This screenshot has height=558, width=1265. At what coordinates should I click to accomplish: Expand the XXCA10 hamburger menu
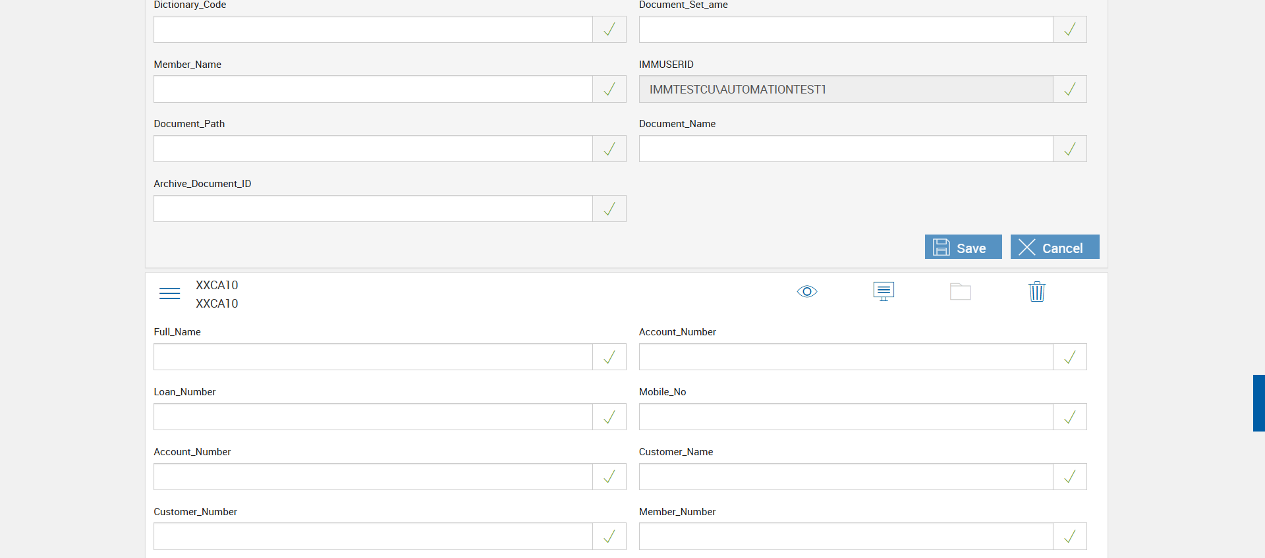click(169, 293)
